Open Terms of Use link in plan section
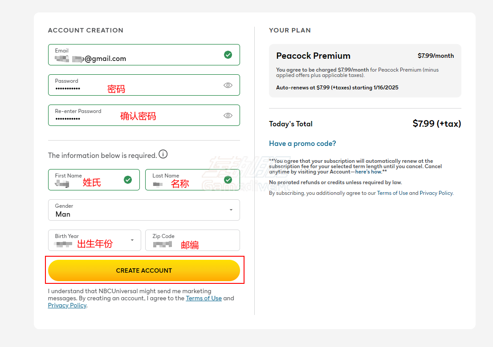 [392, 193]
